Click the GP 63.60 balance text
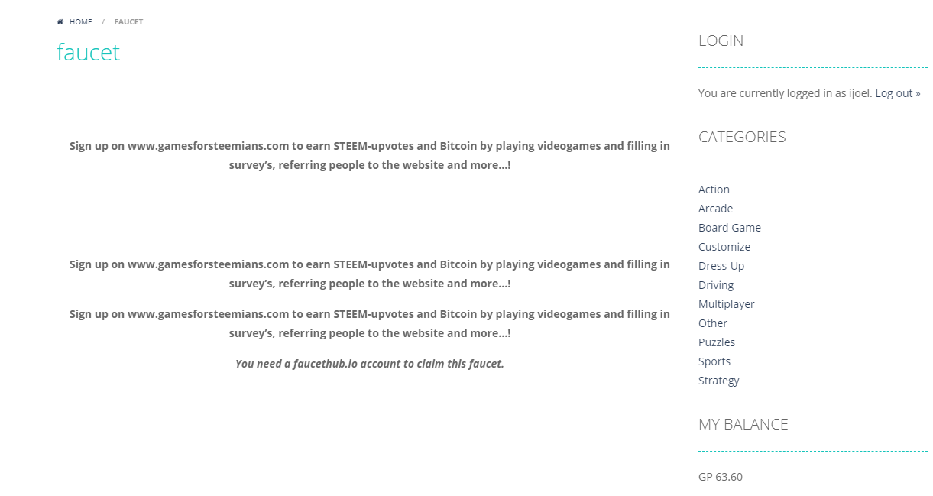This screenshot has width=933, height=496. pyautogui.click(x=721, y=477)
